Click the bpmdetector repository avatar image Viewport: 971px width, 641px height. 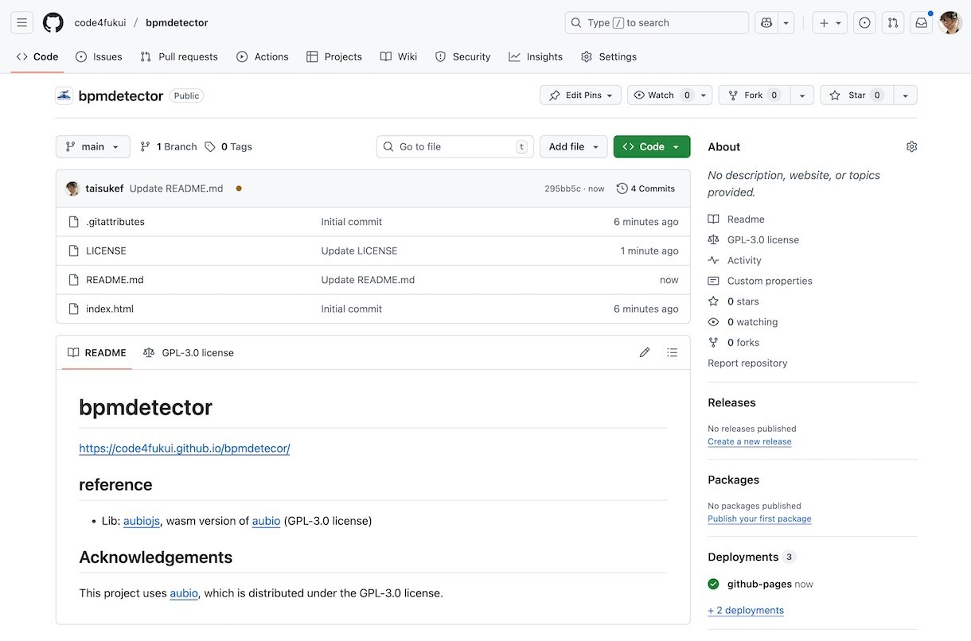64,95
